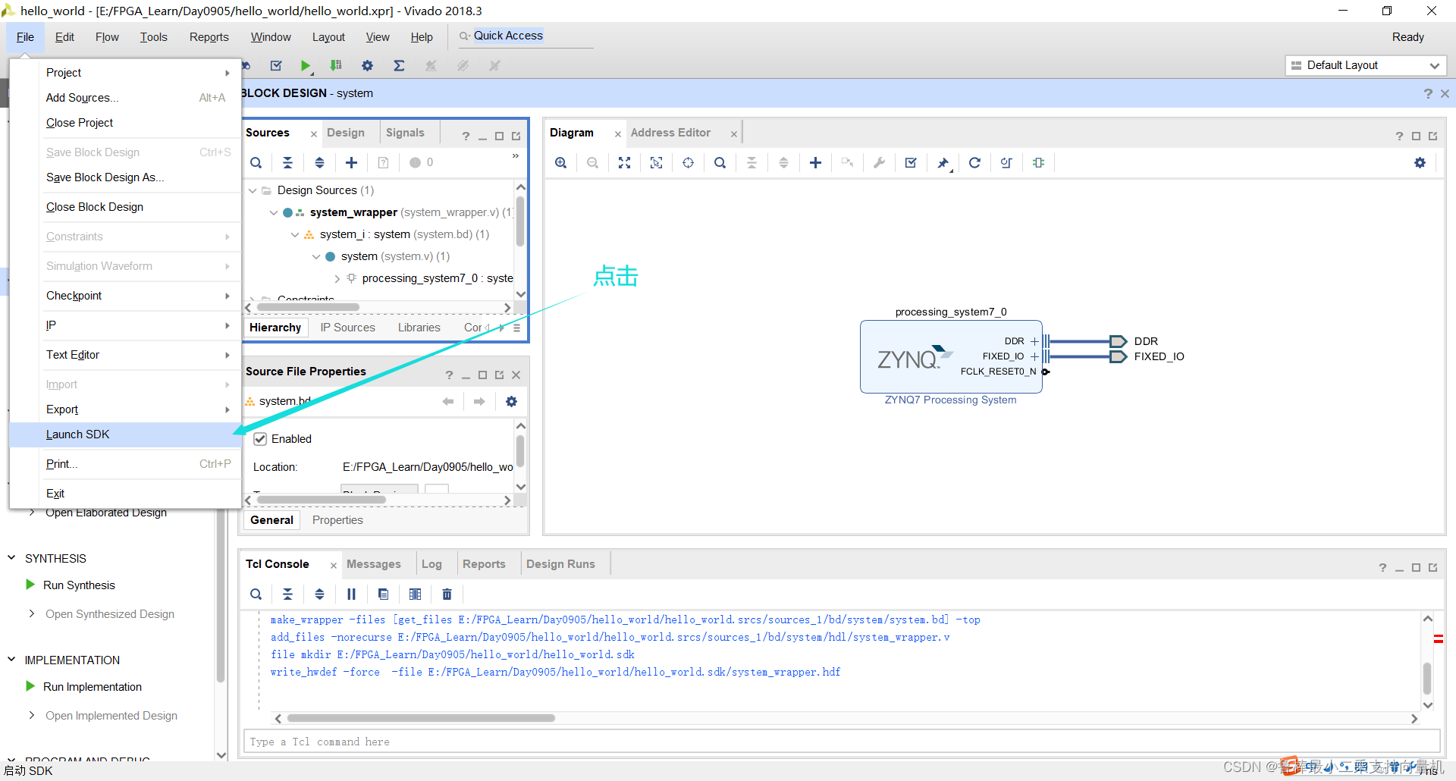Screen dimensions: 1456x781
Task: Click the Program Device icon in main toolbar
Action: (336, 66)
